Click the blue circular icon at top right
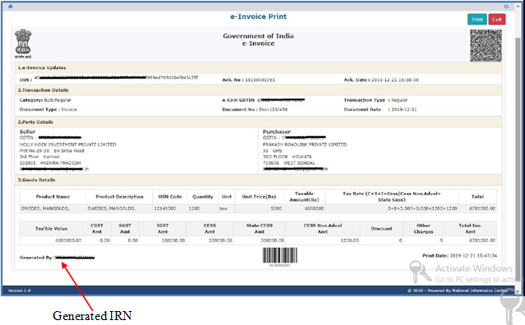The image size is (525, 325). [x=506, y=7]
